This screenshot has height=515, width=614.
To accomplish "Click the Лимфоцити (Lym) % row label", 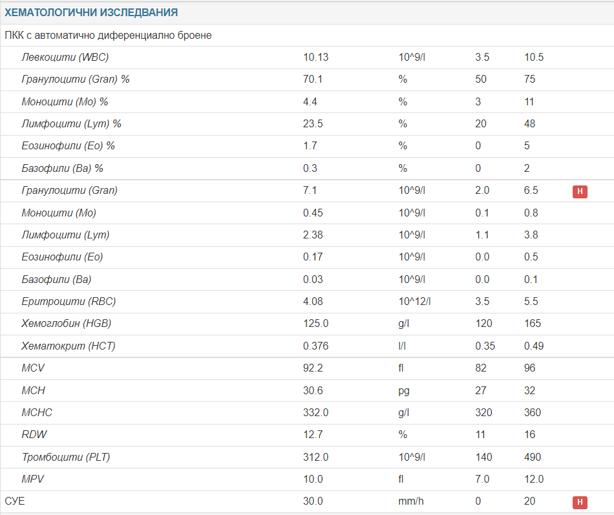I will click(71, 123).
